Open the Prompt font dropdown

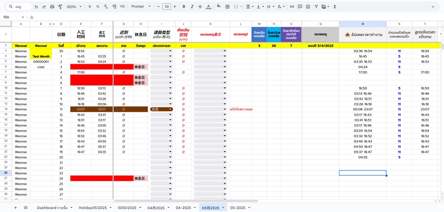tap(141, 6)
